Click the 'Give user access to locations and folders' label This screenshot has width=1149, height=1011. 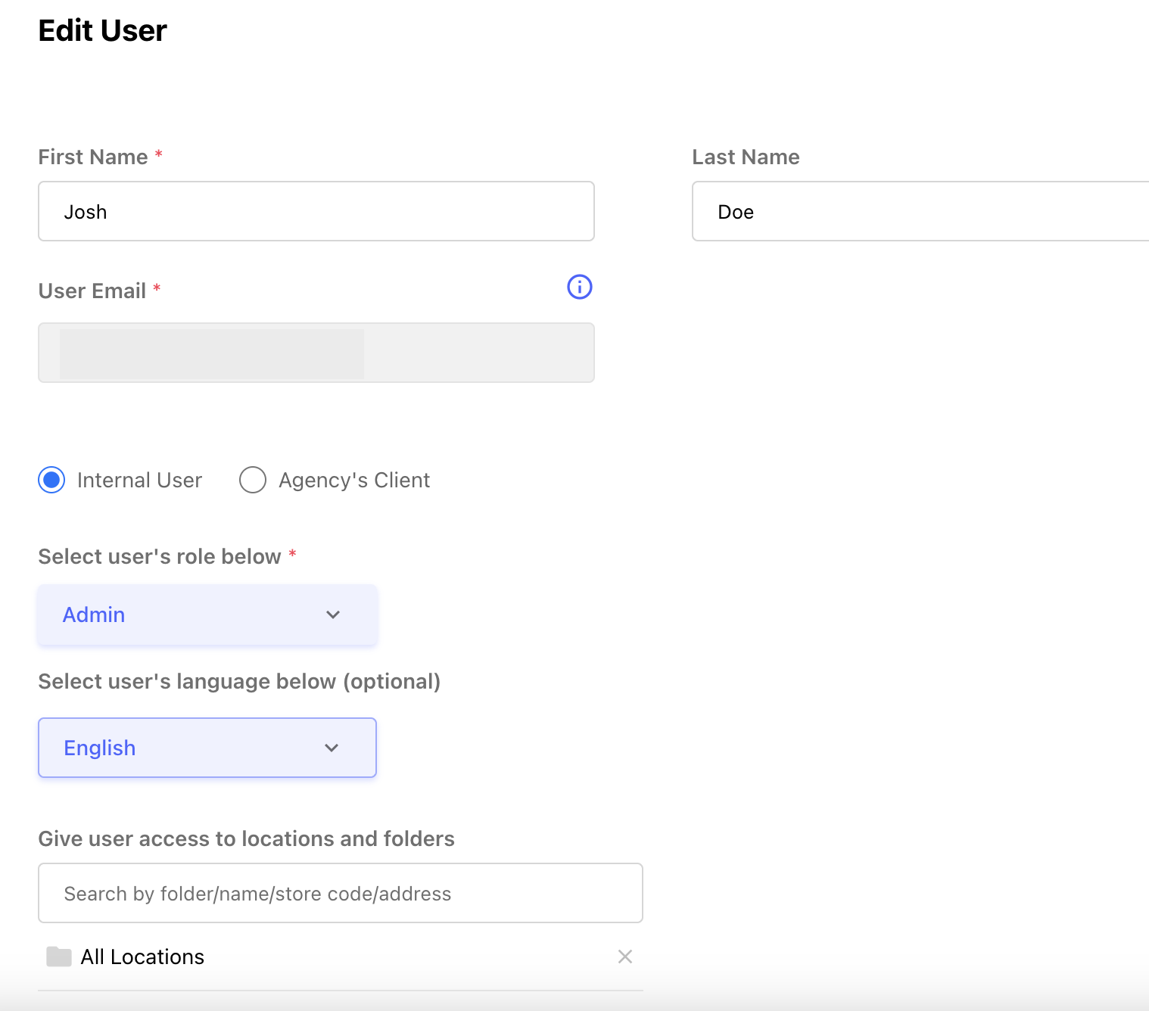[x=246, y=838]
